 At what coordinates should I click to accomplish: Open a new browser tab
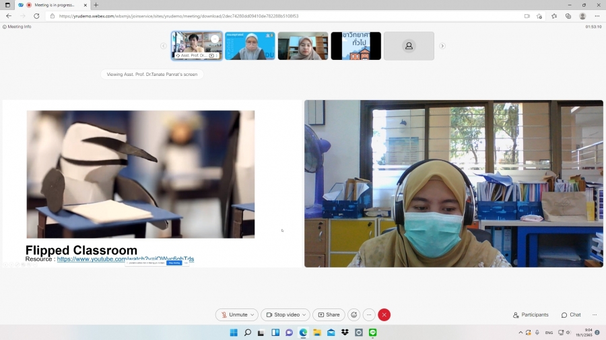pyautogui.click(x=96, y=5)
